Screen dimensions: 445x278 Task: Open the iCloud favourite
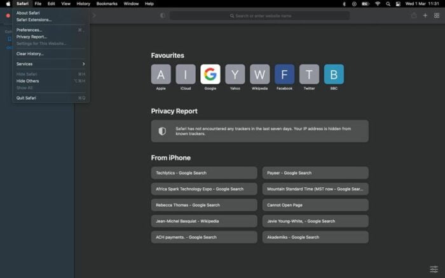pos(186,74)
